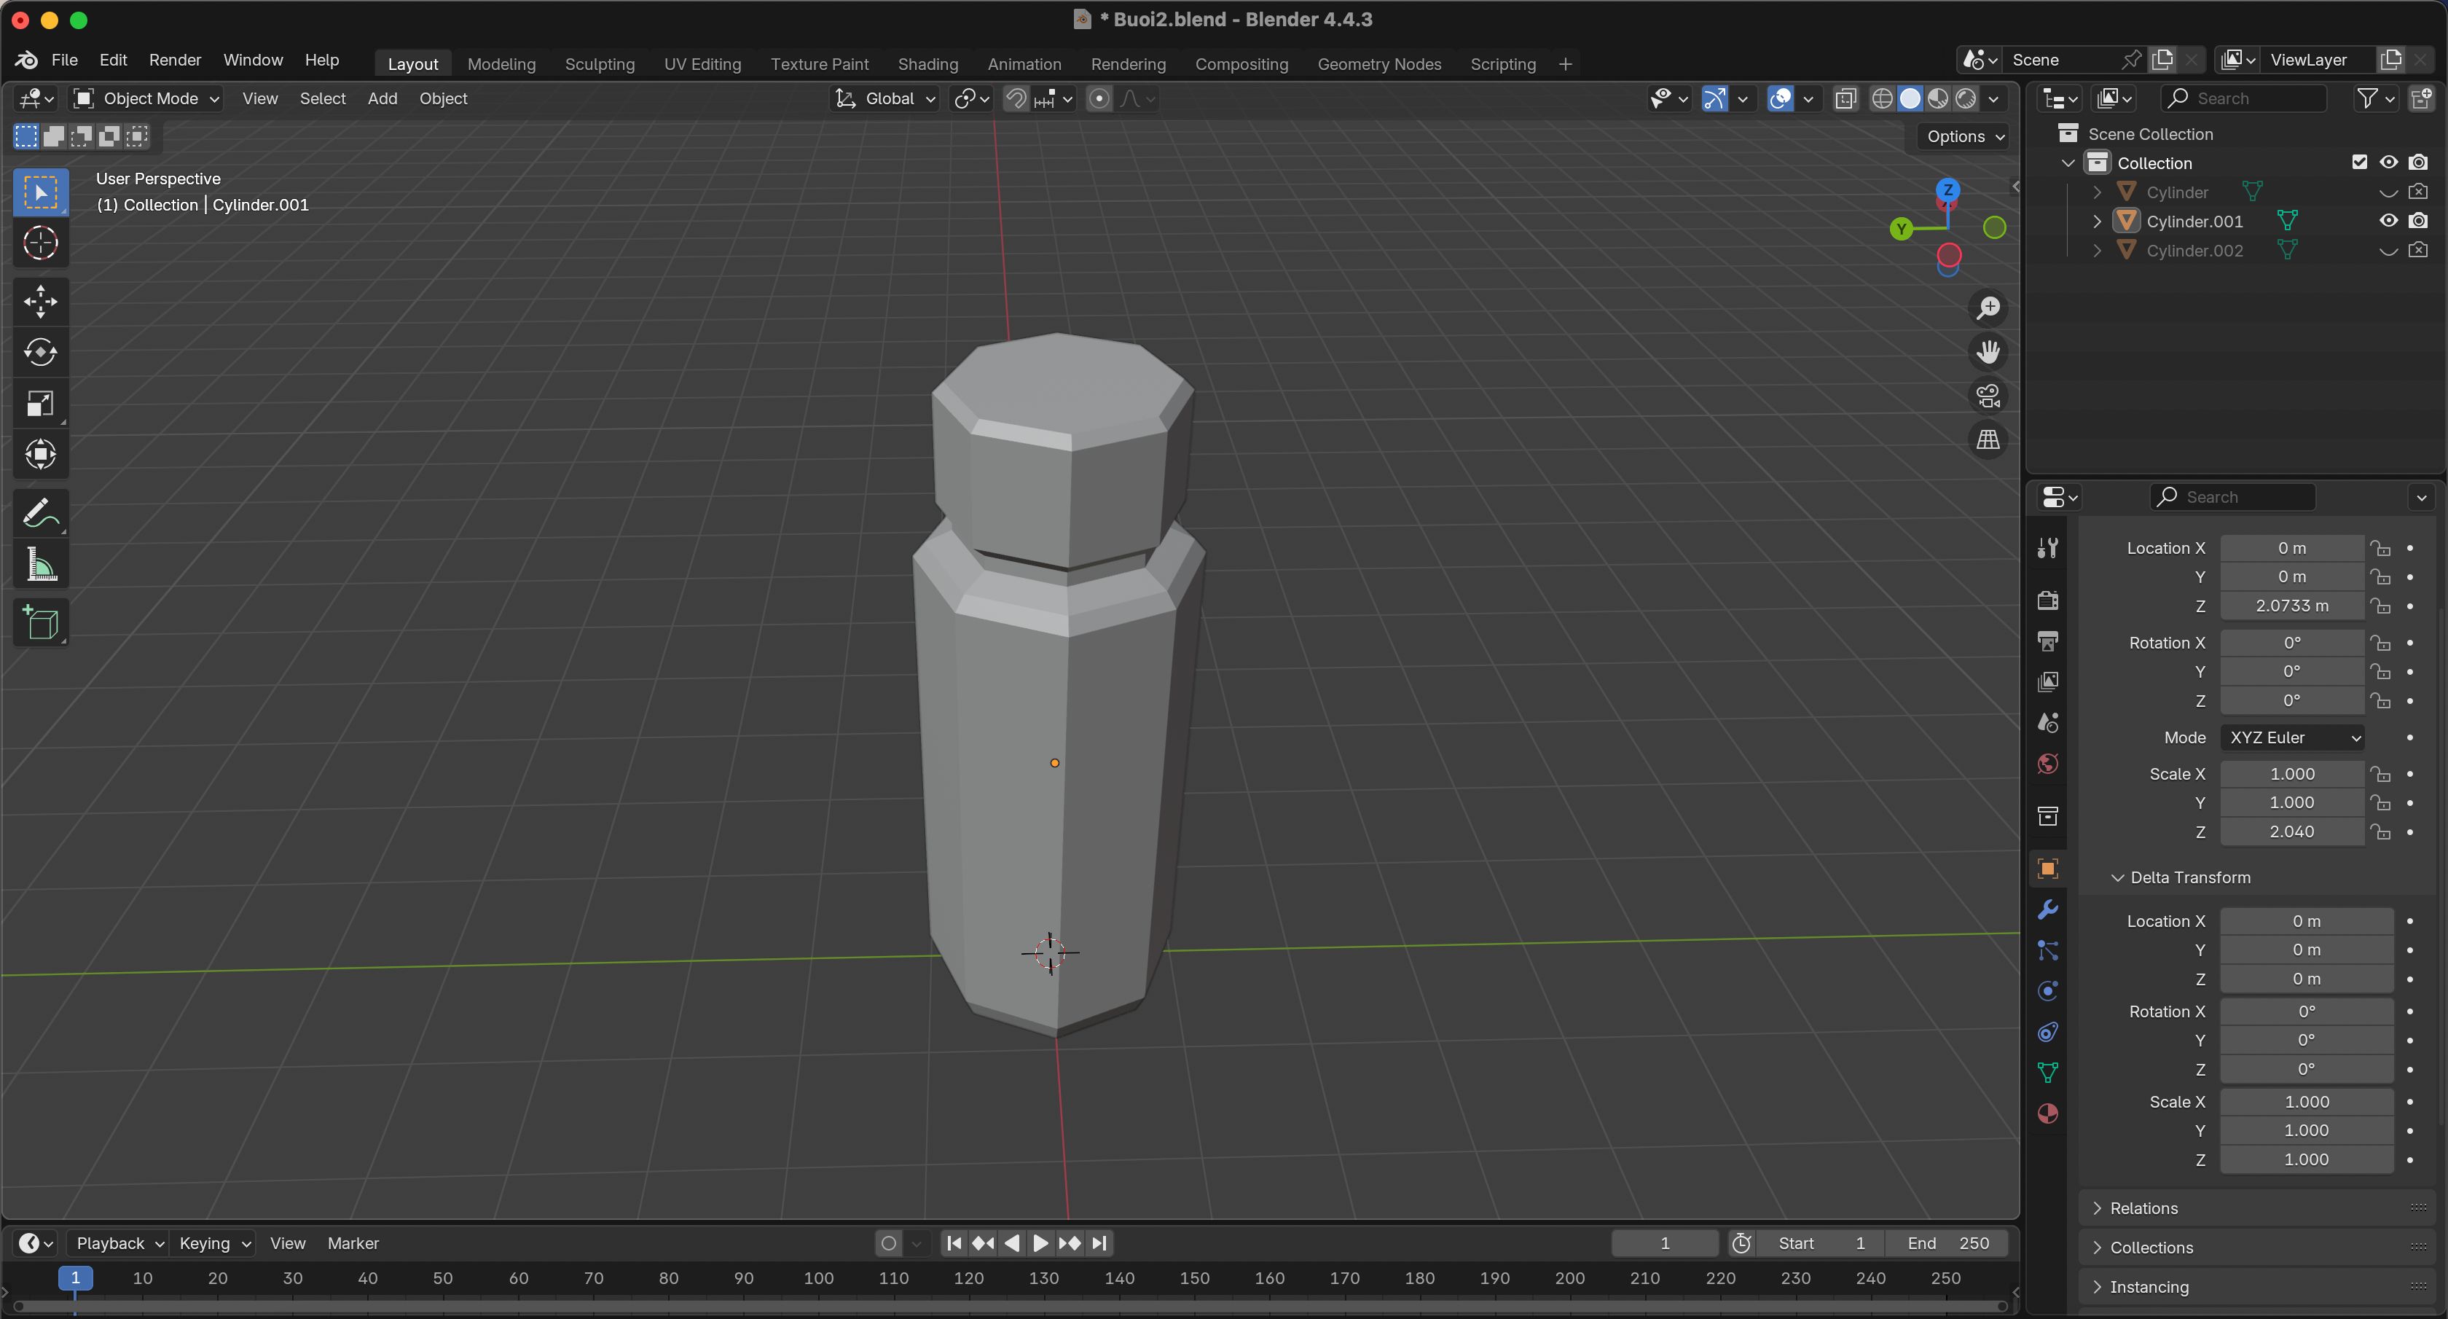Choose the Scale tool
The image size is (2448, 1319).
pos(40,404)
